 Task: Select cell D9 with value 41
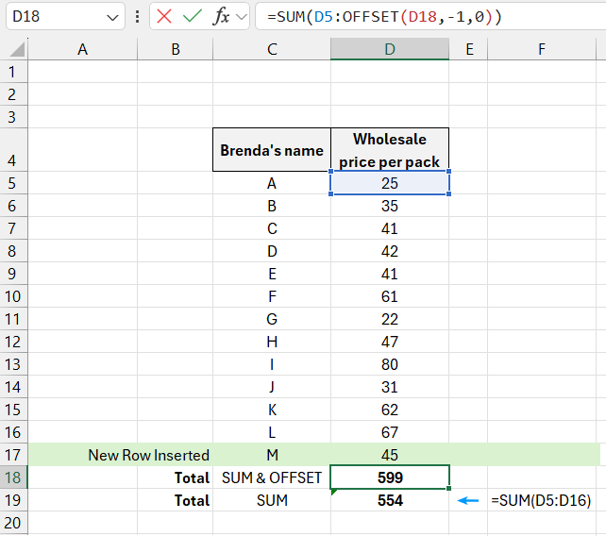(390, 274)
